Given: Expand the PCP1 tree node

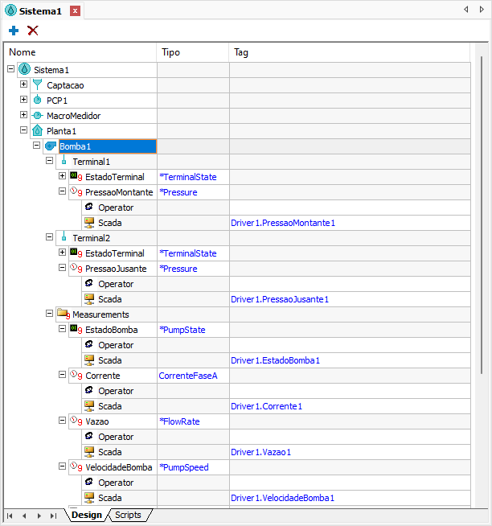Looking at the screenshot, I should click(23, 100).
